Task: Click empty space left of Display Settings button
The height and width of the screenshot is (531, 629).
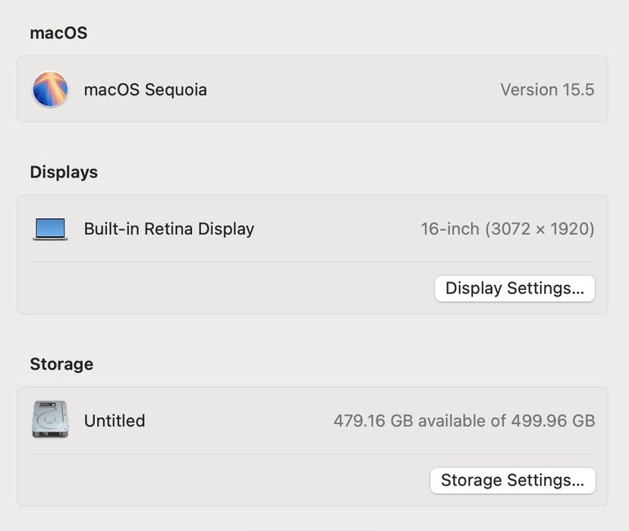Action: click(x=228, y=288)
